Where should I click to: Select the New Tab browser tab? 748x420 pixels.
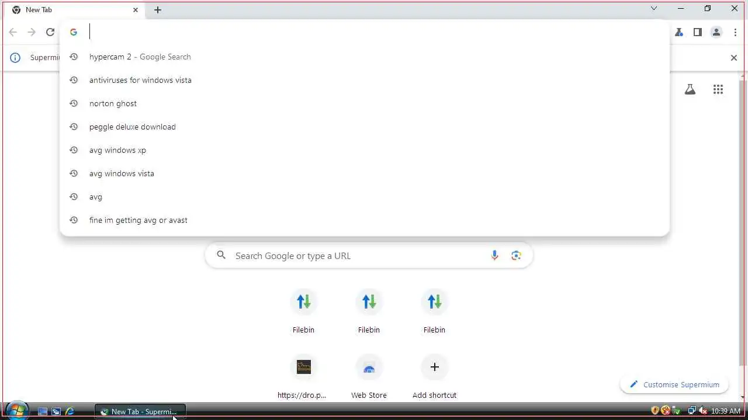tap(74, 10)
